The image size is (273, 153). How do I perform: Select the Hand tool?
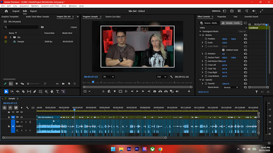52,92
